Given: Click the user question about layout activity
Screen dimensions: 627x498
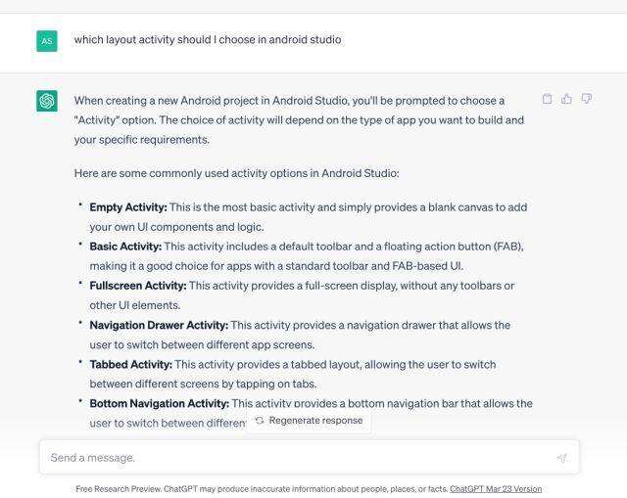Looking at the screenshot, I should pyautogui.click(x=208, y=40).
